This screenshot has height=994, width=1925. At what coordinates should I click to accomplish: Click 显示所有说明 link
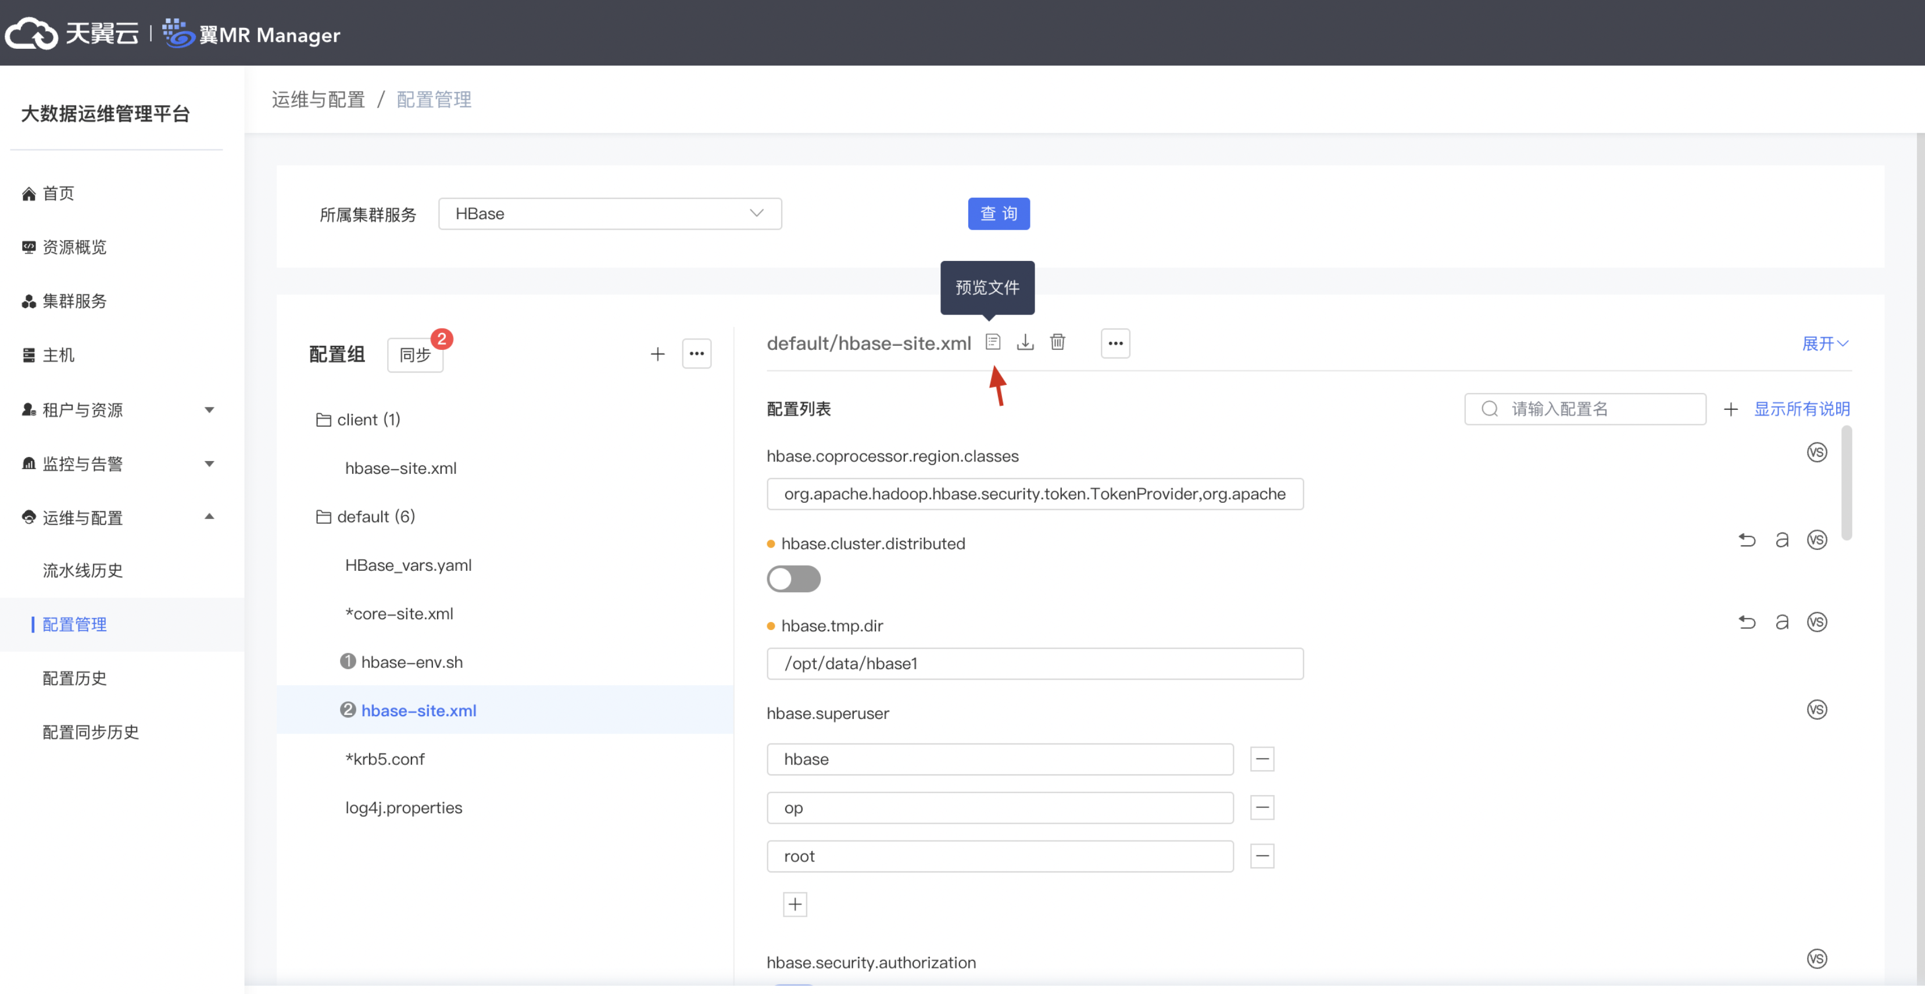(1802, 409)
